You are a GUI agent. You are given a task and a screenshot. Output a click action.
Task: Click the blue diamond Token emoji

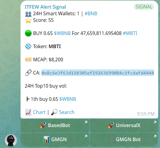click(x=28, y=46)
